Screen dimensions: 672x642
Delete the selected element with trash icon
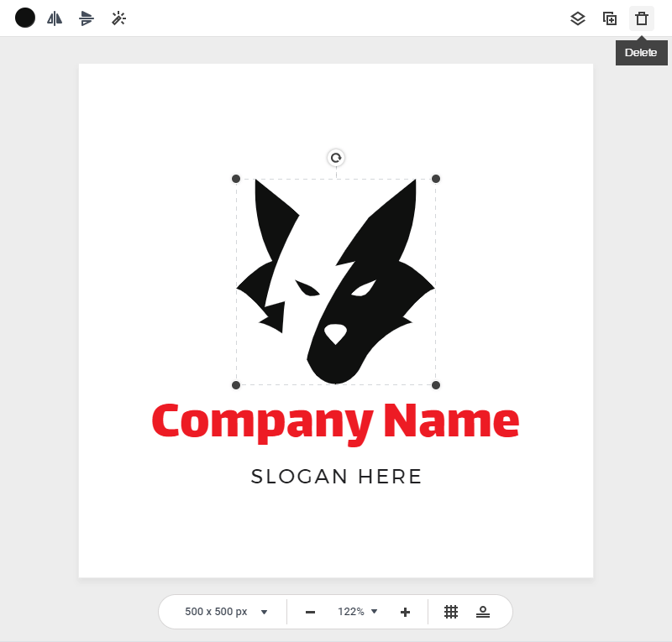[x=642, y=18]
